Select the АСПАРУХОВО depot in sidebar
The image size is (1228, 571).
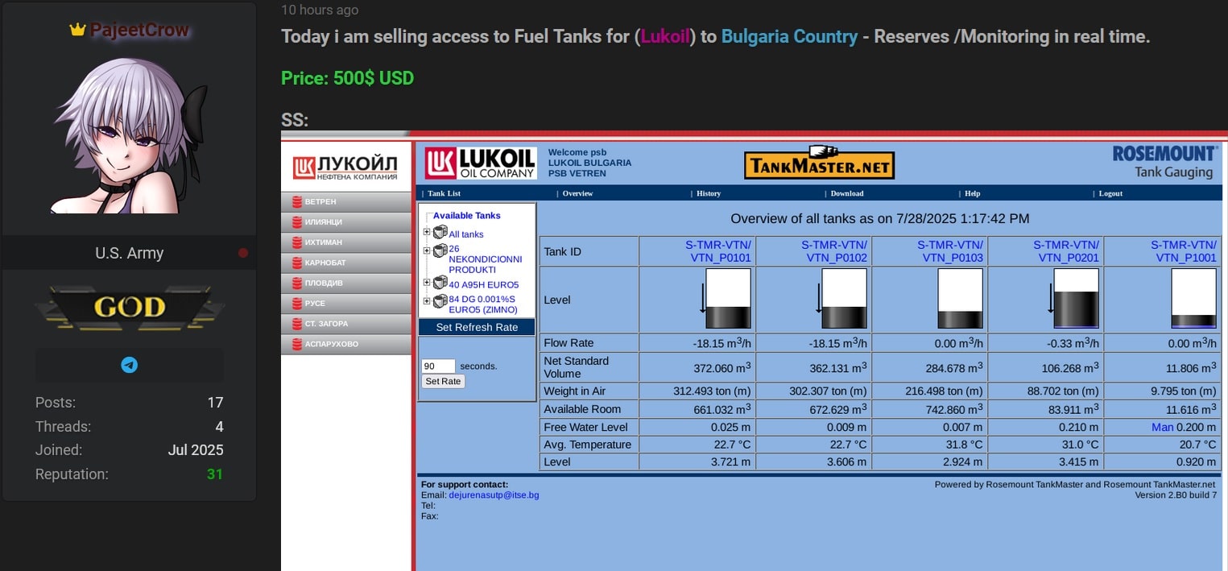346,344
